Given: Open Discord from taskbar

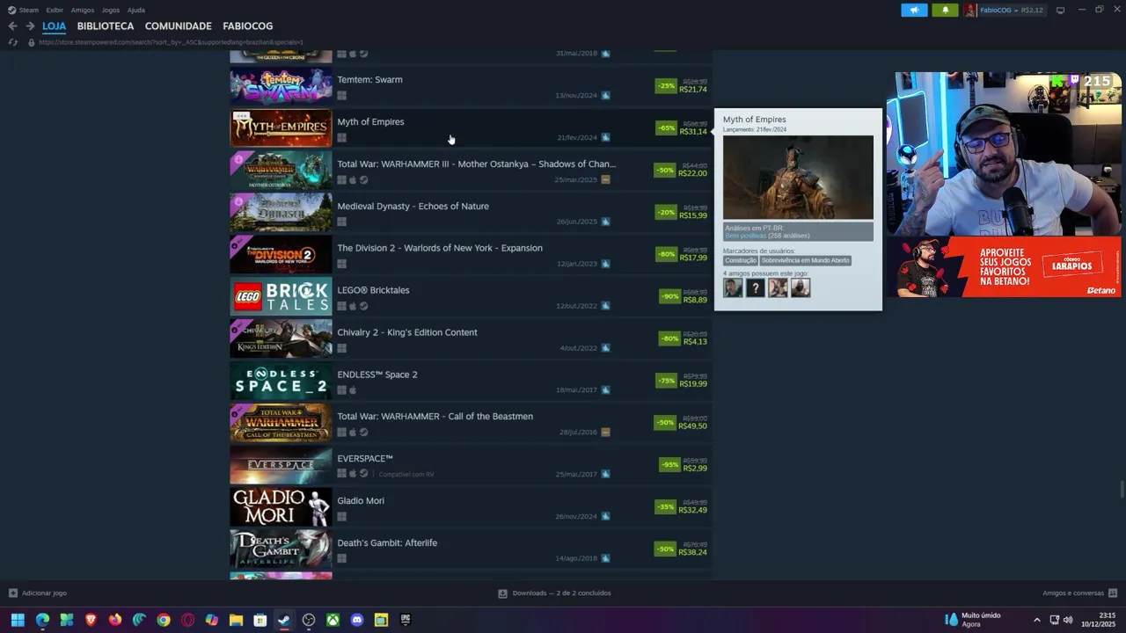Looking at the screenshot, I should (356, 620).
